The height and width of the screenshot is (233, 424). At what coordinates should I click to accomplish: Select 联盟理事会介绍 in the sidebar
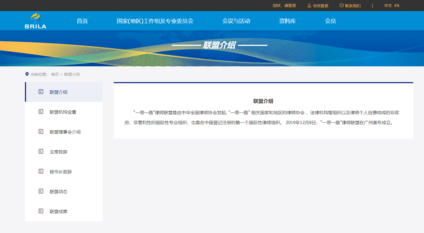tap(65, 132)
